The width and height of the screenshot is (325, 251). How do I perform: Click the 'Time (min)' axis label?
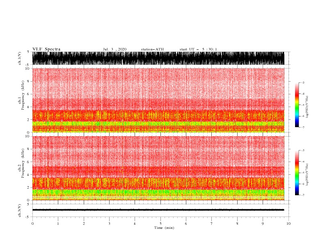click(164, 228)
